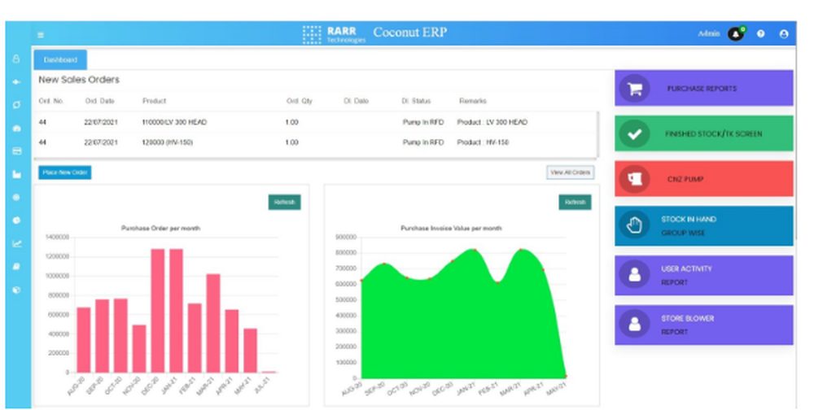Click the paper roll icon on CNZ Pump
This screenshot has width=814, height=410.
[634, 179]
